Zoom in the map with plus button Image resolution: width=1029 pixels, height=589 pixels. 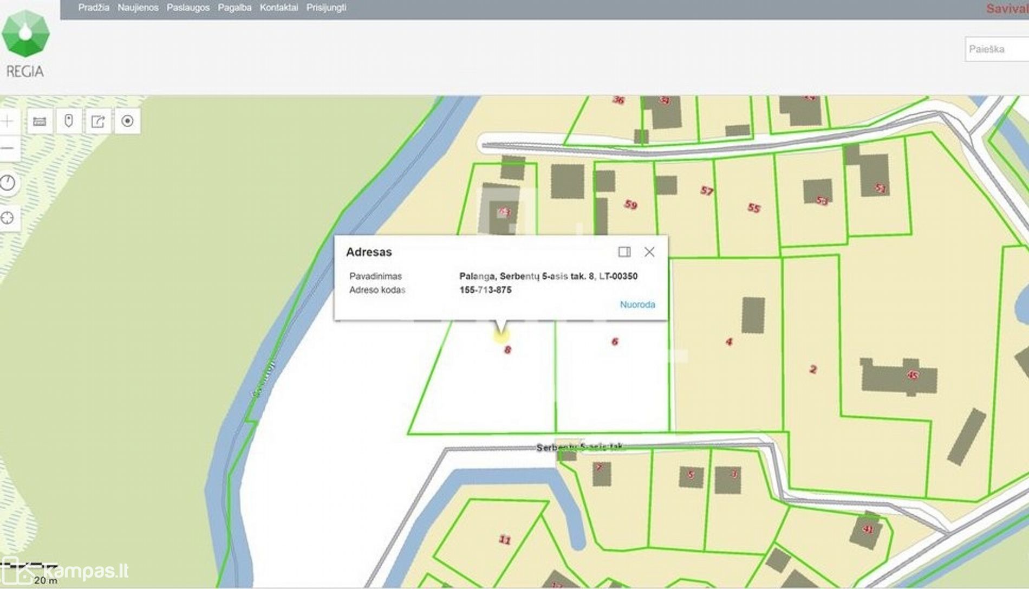click(8, 121)
